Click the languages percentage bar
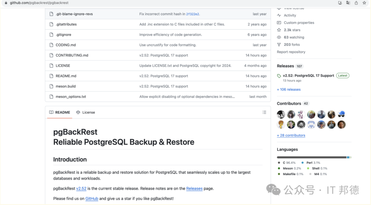Viewport: 371px width, 205px height. [x=314, y=157]
